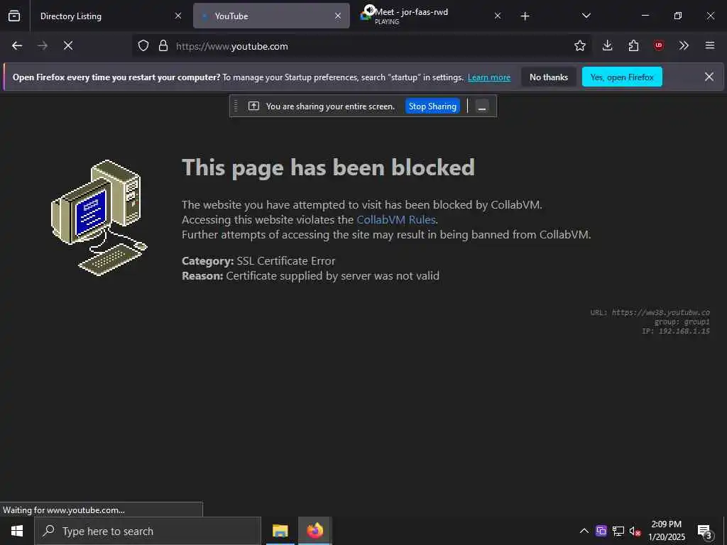Open uBlock Origin extension icon

(x=659, y=45)
